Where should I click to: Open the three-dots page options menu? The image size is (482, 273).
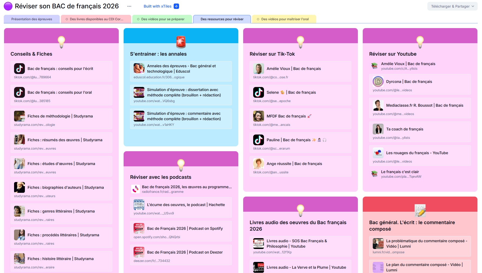129,6
